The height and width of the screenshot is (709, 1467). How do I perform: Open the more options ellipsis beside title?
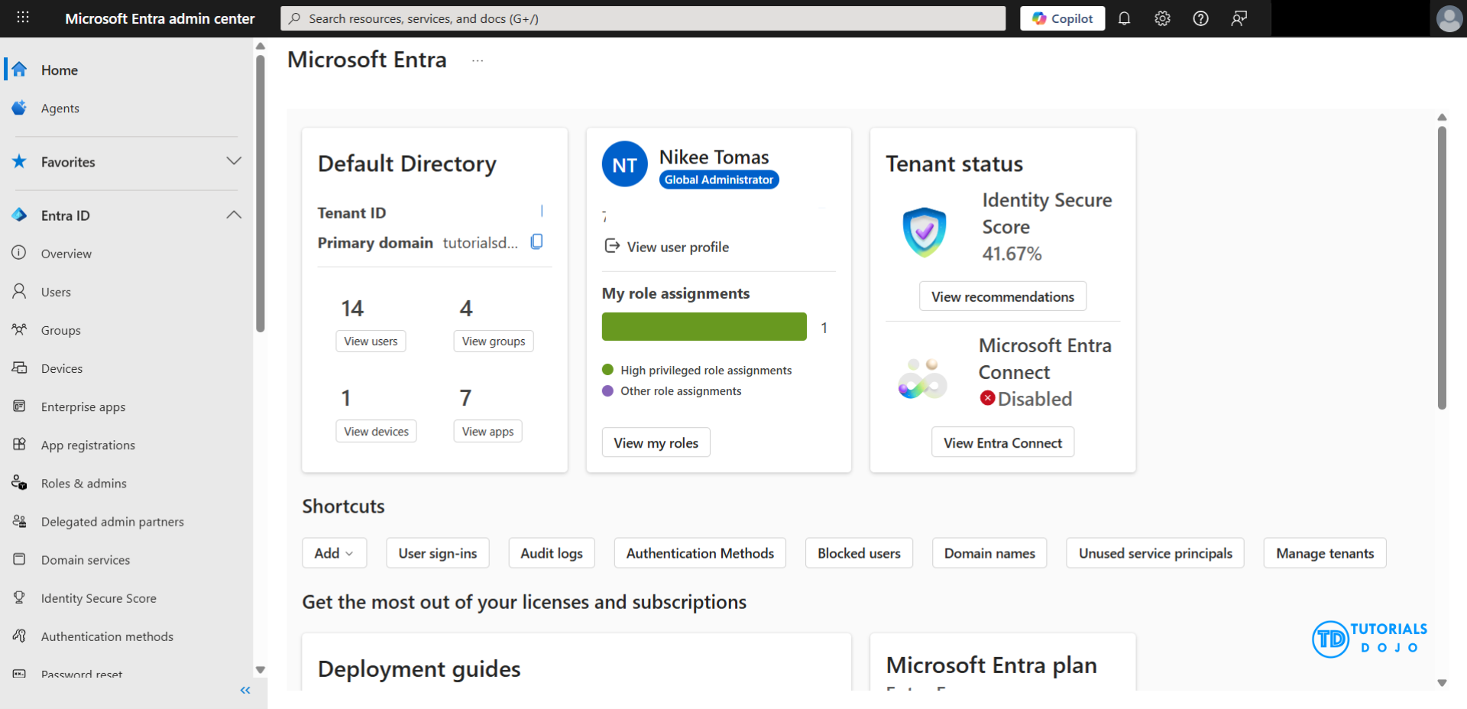point(478,60)
